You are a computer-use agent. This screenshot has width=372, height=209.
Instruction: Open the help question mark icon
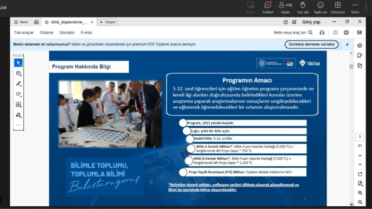(286, 22)
